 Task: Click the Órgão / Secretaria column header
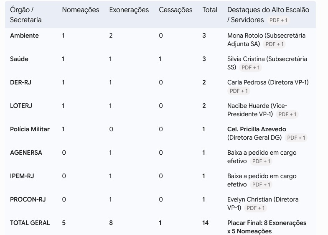26,15
